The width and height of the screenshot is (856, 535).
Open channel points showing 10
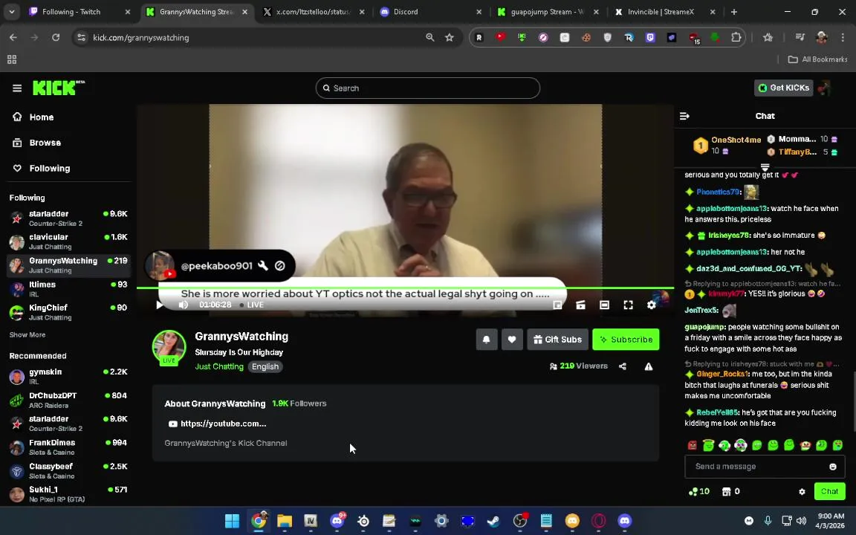(698, 491)
